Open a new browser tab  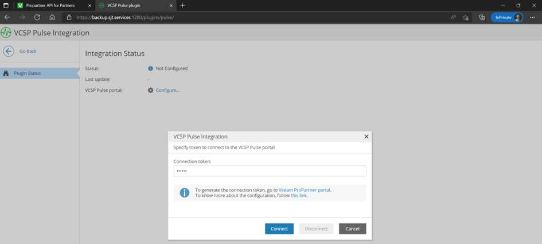pyautogui.click(x=183, y=6)
